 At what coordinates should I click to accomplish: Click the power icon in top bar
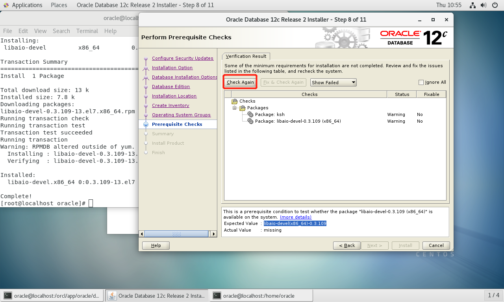pos(495,5)
